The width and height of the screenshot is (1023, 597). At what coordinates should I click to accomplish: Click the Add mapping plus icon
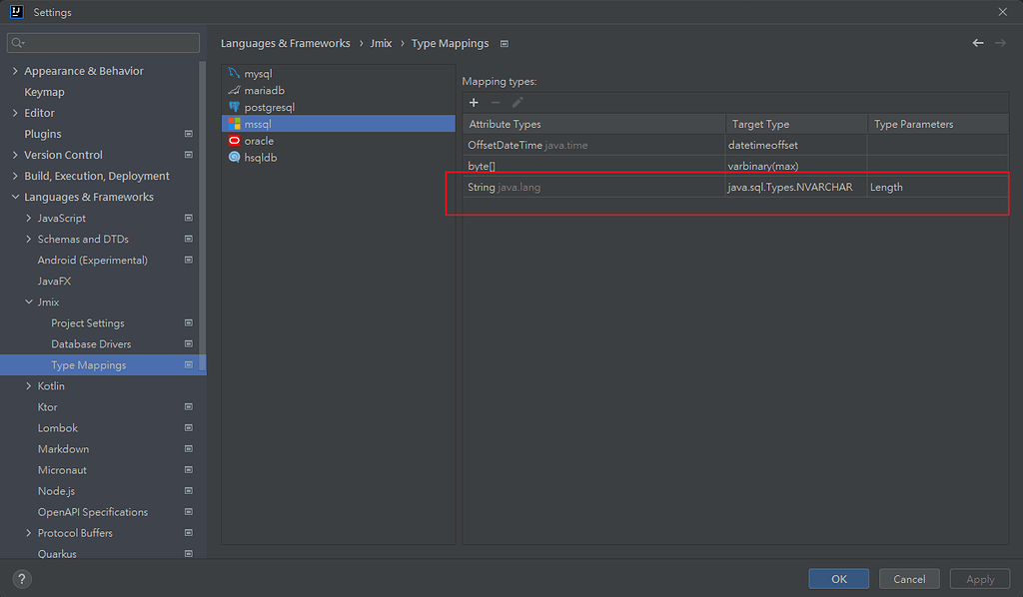point(473,102)
